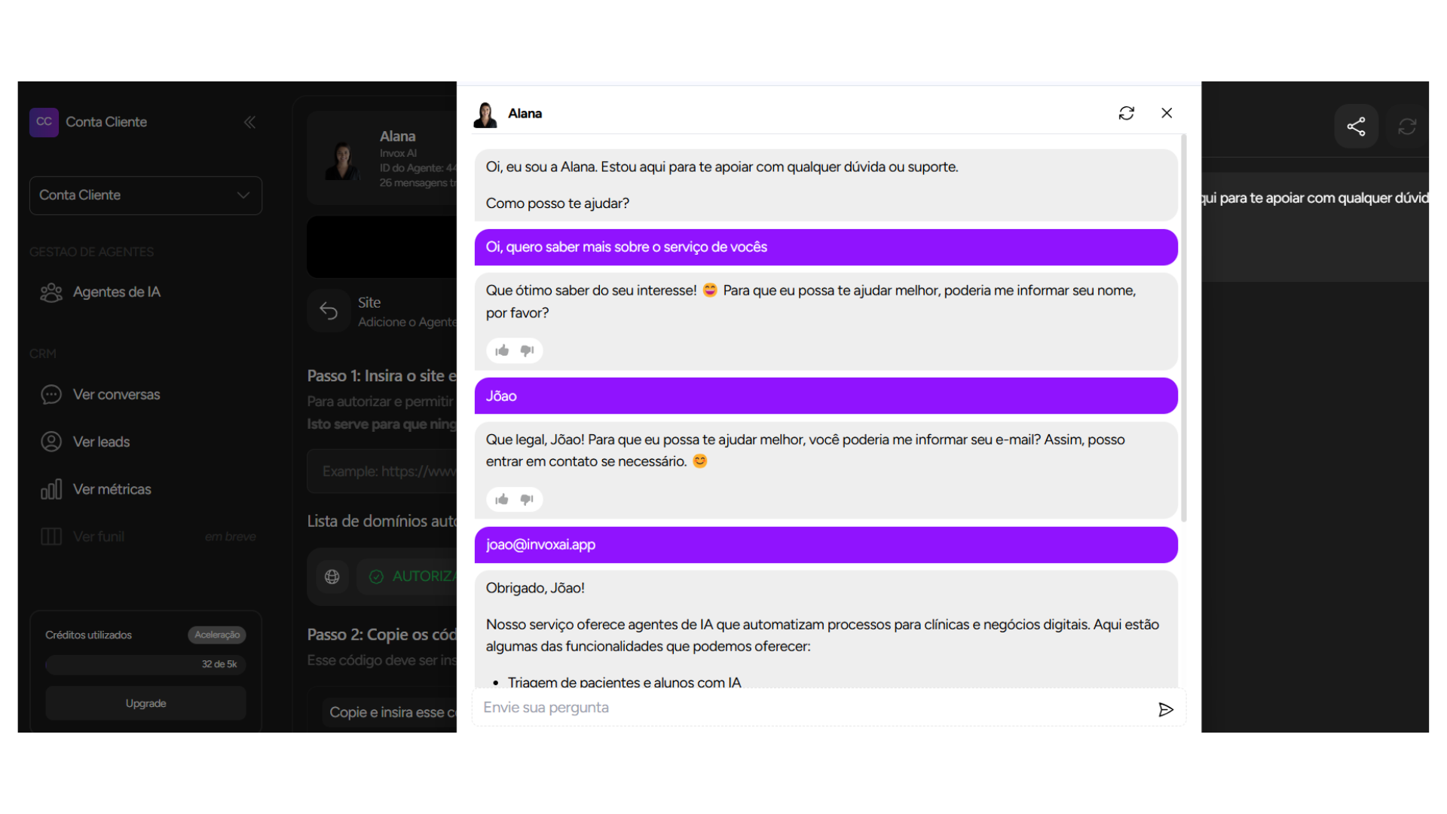Open the share icon button
This screenshot has height=814, width=1447.
[x=1356, y=126]
